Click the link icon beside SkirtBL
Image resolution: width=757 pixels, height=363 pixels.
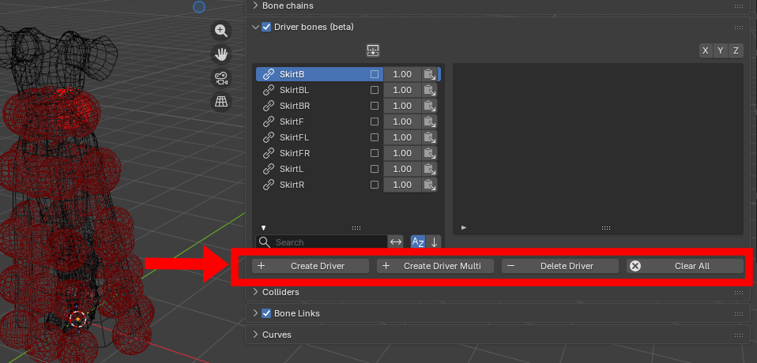click(269, 90)
